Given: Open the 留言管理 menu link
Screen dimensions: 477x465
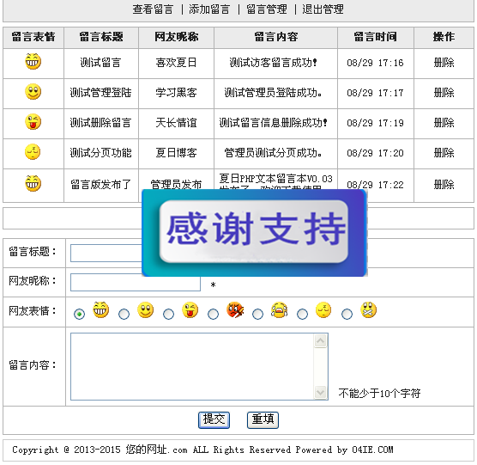Looking at the screenshot, I should pyautogui.click(x=267, y=9).
